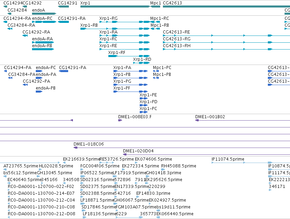Select transcript Xrp1-RG label
Image resolution: width=290 pixels, height=219 pixels.
coord(108,18)
